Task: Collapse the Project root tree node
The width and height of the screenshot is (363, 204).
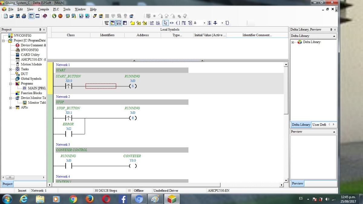Action: pyautogui.click(x=4, y=40)
